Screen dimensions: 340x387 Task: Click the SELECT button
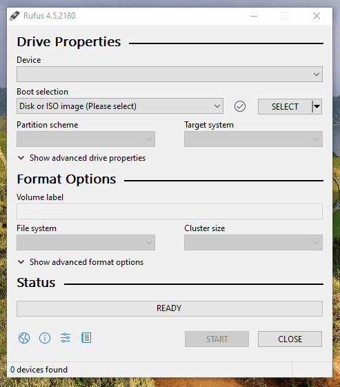[x=285, y=107]
